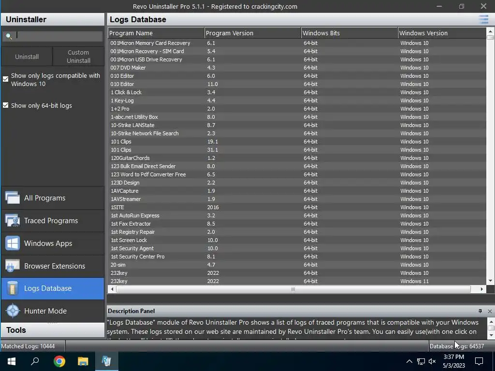
Task: Open the hamburger menu in Logs Database header
Action: coord(483,19)
